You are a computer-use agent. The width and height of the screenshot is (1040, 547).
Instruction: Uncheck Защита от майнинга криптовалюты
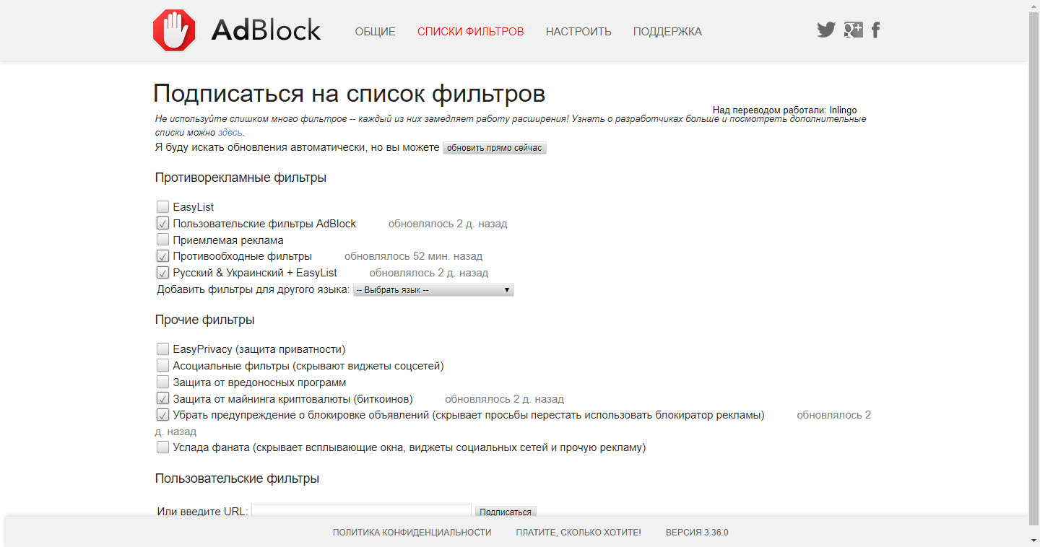162,398
